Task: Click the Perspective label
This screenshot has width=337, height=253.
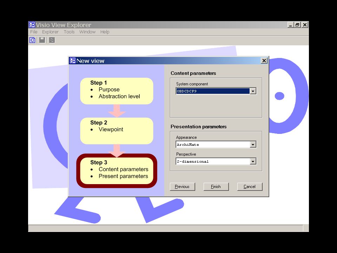Action: [x=186, y=154]
